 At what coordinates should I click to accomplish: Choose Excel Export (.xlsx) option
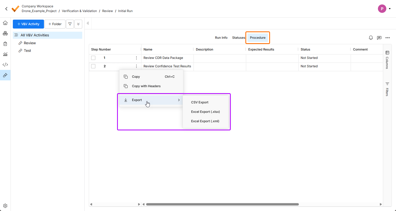pyautogui.click(x=205, y=112)
